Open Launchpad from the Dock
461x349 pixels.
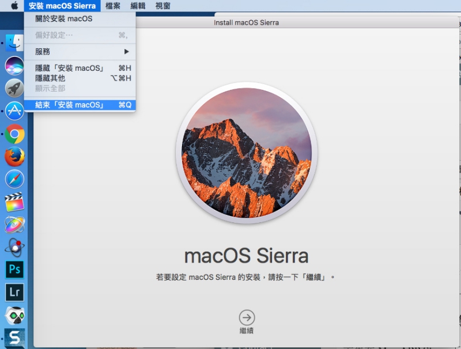14,88
